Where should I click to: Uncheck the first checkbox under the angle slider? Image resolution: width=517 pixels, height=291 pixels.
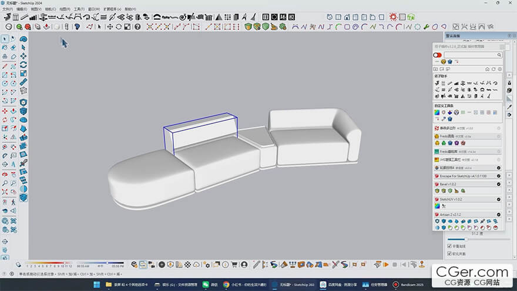pos(449,246)
